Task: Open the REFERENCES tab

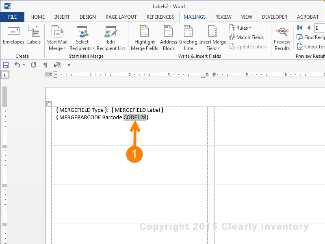Action: [x=160, y=17]
